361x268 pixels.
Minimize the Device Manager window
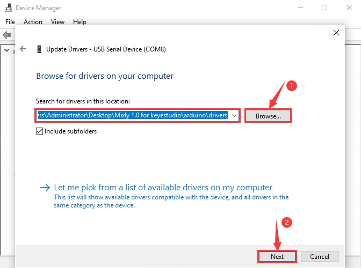click(300, 8)
